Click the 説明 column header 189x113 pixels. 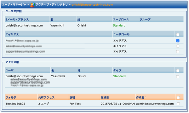click(x=72, y=97)
